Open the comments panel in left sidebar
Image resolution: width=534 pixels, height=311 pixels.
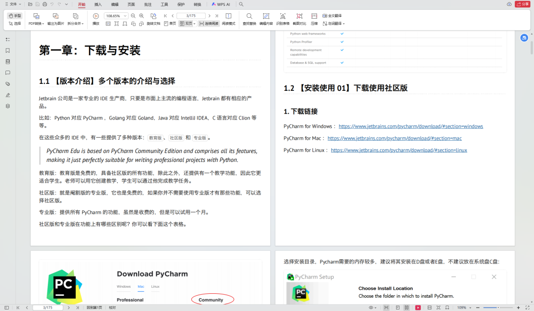(x=8, y=73)
